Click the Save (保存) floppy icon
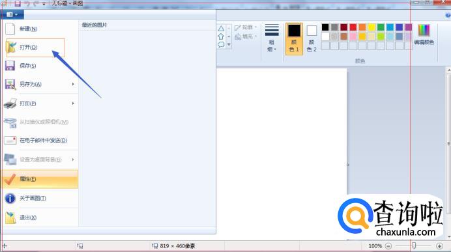Image resolution: width=451 pixels, height=252 pixels. coord(10,66)
